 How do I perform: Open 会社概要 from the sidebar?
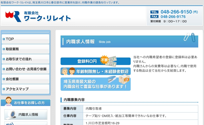coord(25,79)
